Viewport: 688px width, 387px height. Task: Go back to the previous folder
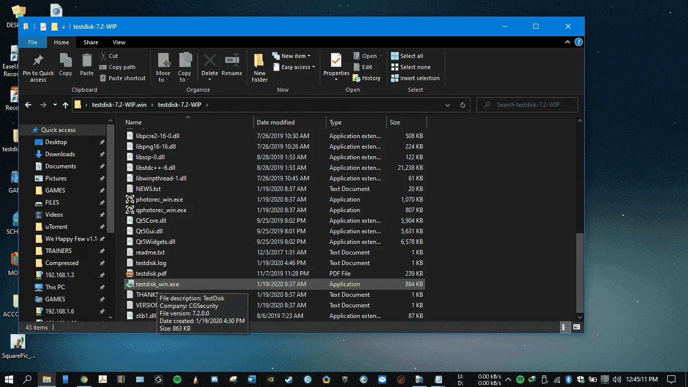coord(28,105)
